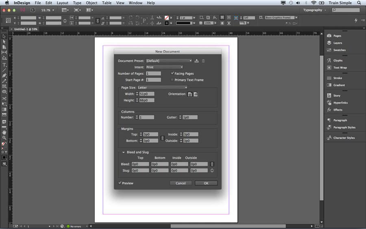The image size is (366, 229).
Task: Select the Type tool
Action: click(x=4, y=65)
